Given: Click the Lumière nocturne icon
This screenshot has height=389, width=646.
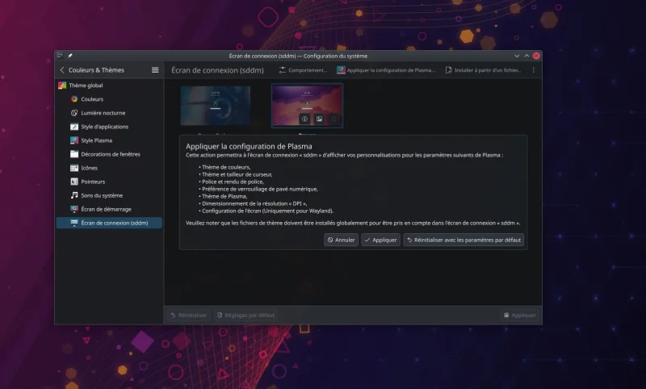Looking at the screenshot, I should click(x=74, y=113).
